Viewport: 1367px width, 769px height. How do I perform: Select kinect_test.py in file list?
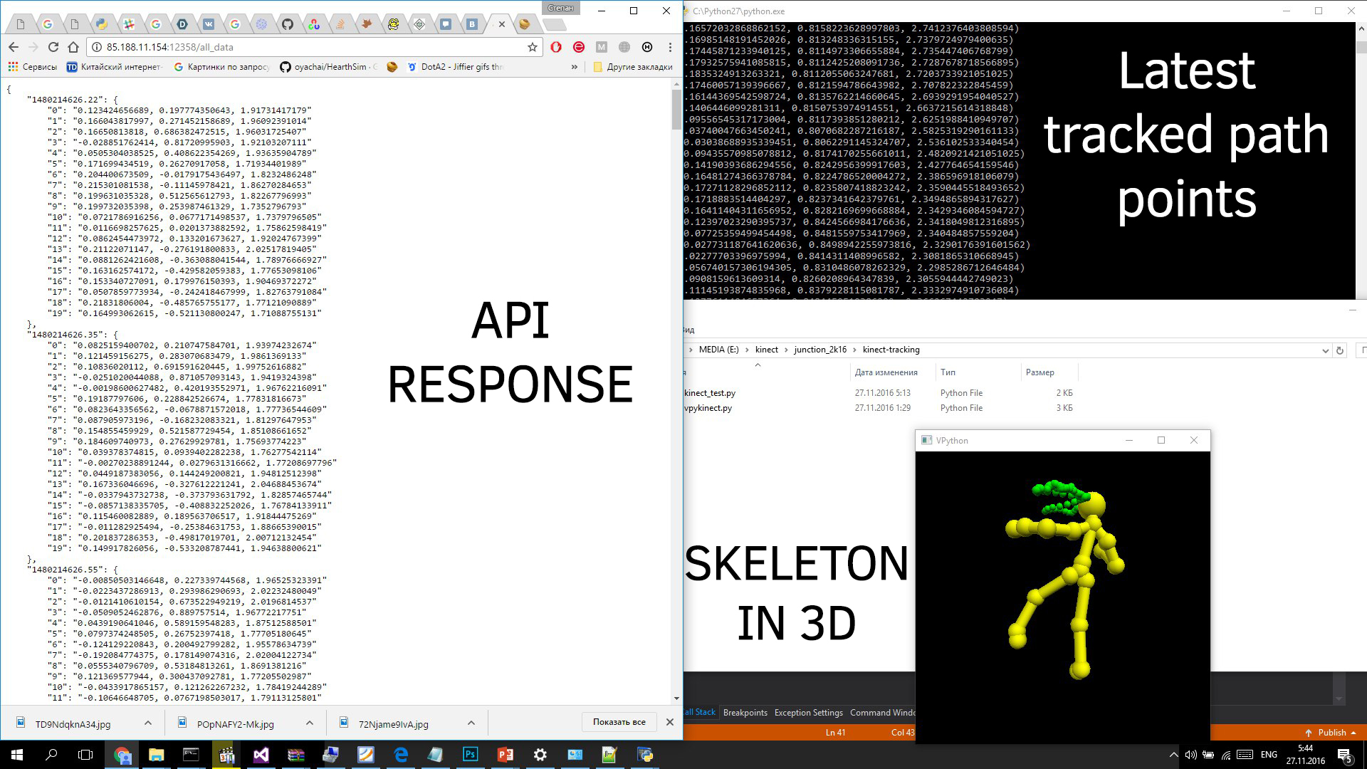coord(710,393)
